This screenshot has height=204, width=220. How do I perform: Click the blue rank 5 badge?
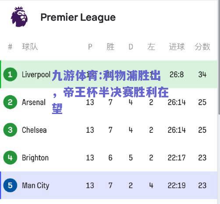click(x=10, y=185)
